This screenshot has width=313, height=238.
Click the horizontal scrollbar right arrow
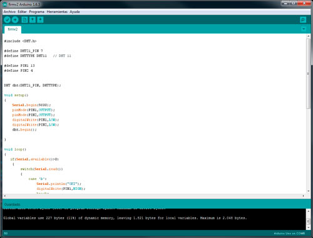[303, 196]
